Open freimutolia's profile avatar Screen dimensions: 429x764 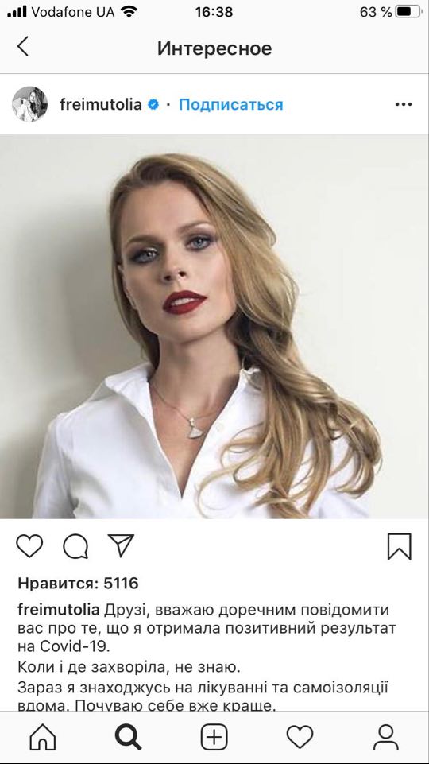coord(29,104)
